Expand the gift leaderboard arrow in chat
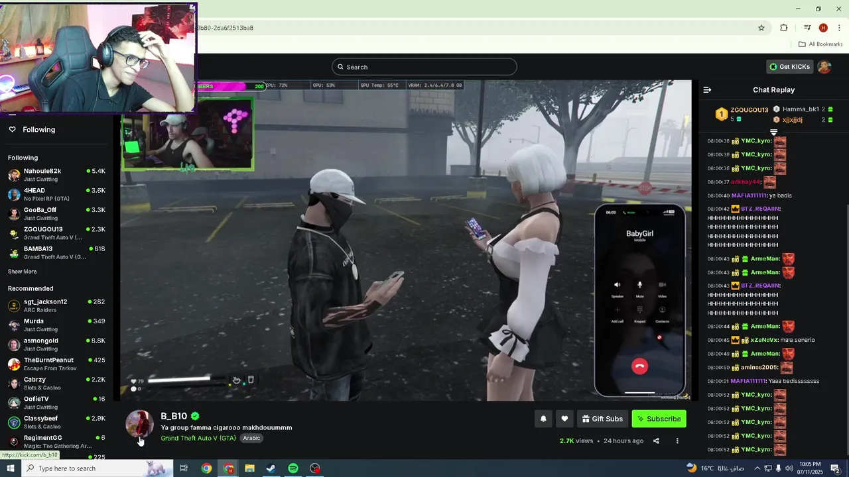 (x=773, y=132)
